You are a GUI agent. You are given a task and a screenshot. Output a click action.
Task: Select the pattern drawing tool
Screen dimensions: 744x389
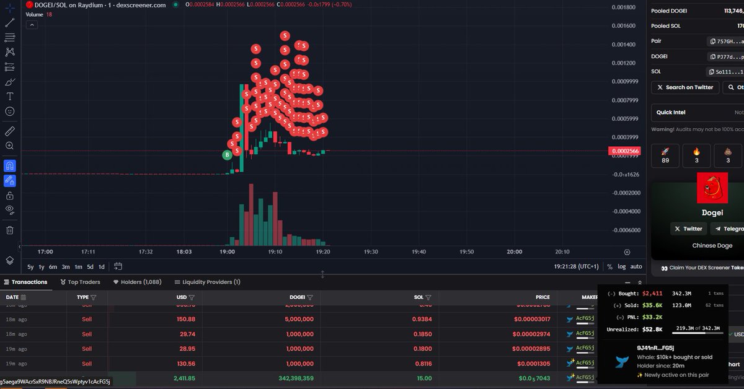tap(10, 52)
